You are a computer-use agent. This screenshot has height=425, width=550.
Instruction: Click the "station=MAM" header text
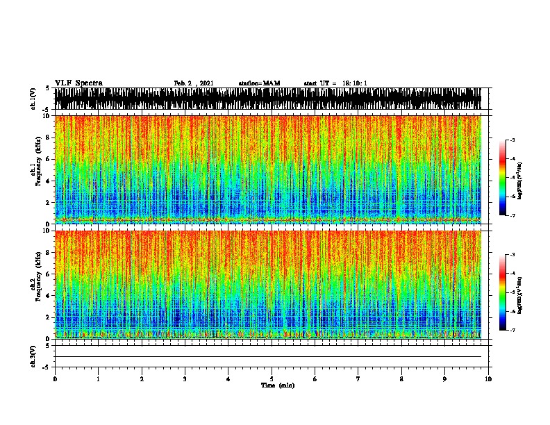coord(259,83)
